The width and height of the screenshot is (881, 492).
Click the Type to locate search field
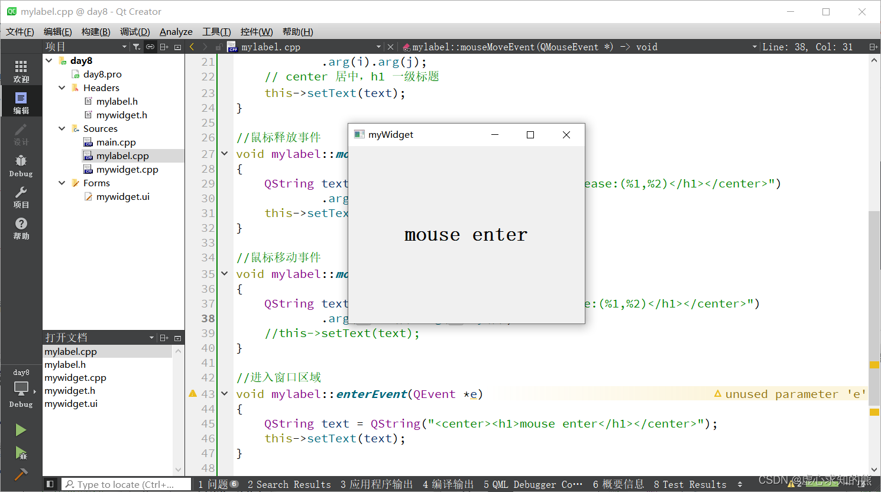point(126,484)
